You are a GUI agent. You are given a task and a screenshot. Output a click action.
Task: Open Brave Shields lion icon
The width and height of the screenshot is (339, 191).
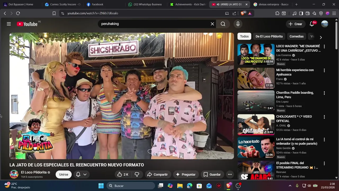(243, 13)
